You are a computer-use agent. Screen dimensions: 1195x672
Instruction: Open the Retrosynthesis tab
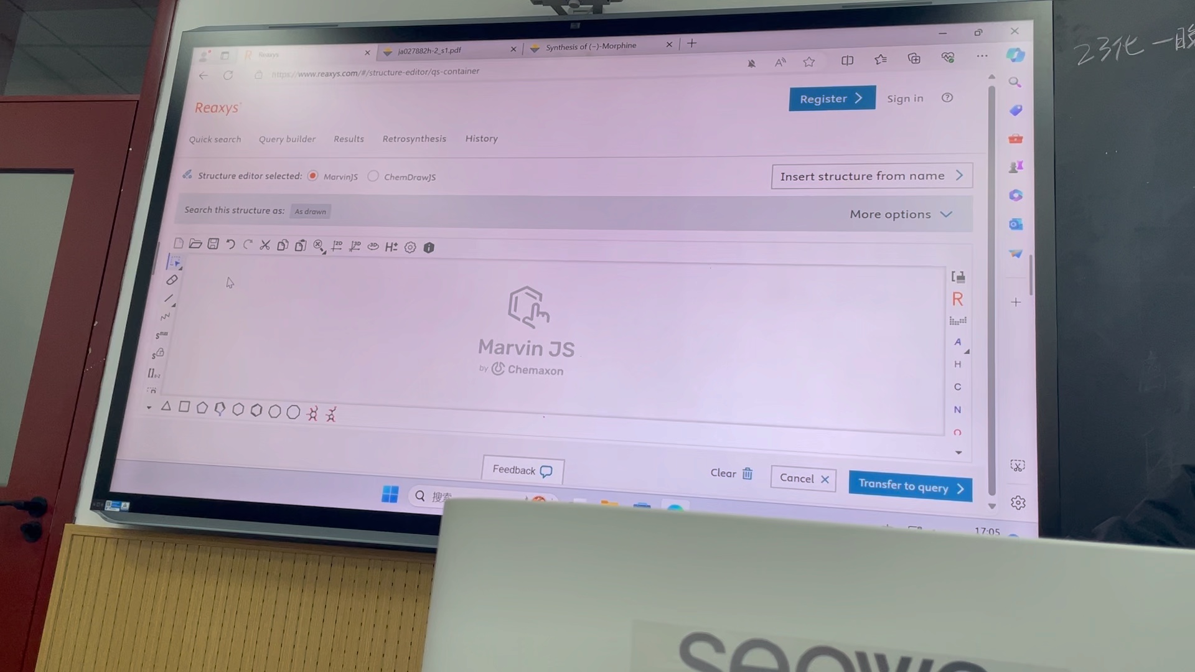tap(414, 138)
